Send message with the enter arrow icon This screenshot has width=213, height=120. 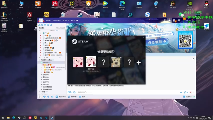[x=181, y=92]
